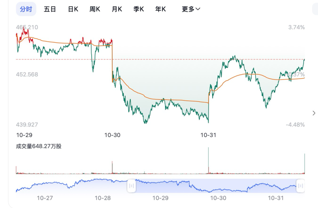Click the -4.48% percentage axis label
Viewport: 318px width, 208px height.
pyautogui.click(x=295, y=124)
